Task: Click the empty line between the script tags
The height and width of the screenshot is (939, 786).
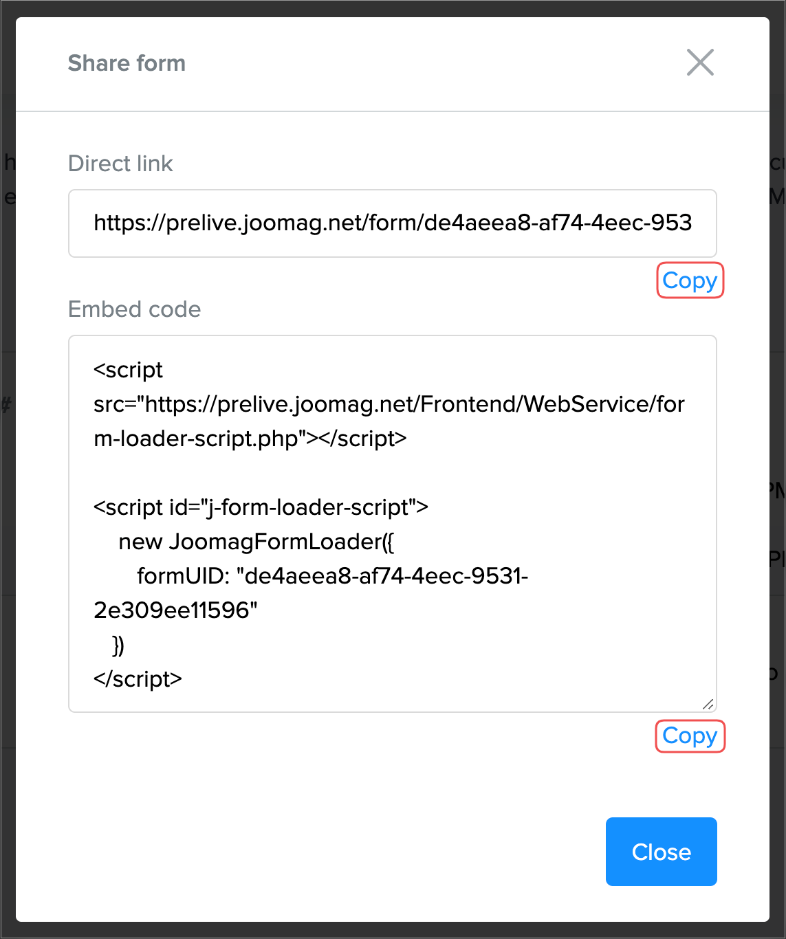Action: tap(275, 473)
